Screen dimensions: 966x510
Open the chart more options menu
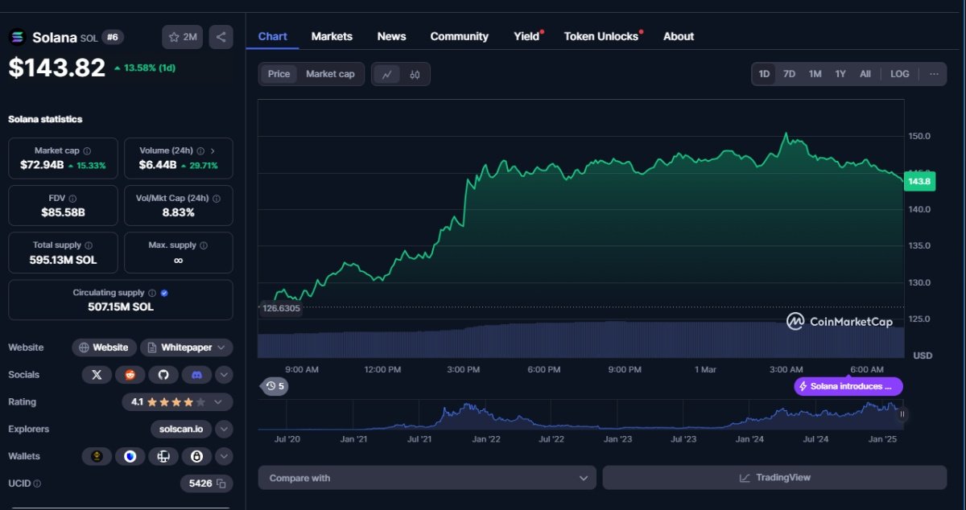934,74
